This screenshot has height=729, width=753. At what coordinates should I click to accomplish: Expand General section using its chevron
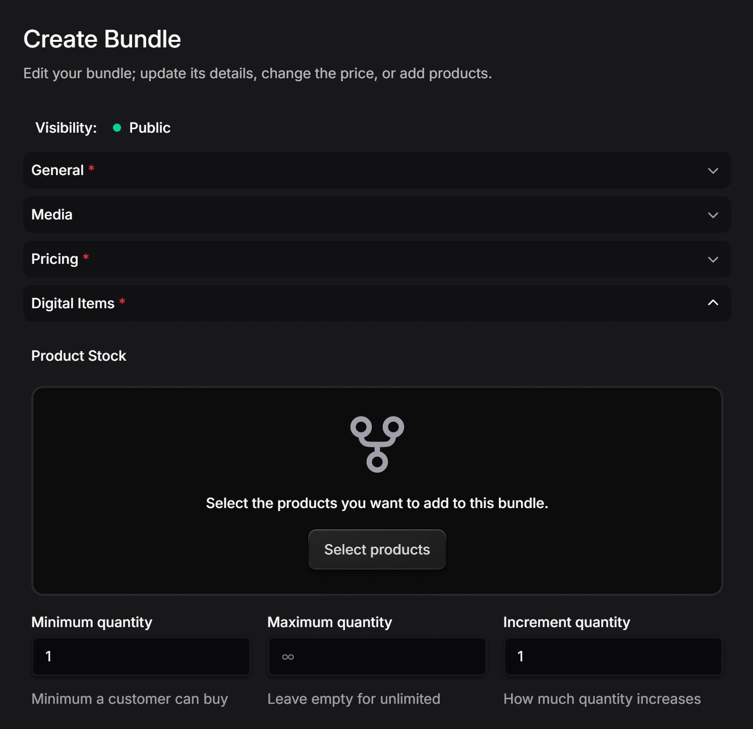click(x=713, y=171)
